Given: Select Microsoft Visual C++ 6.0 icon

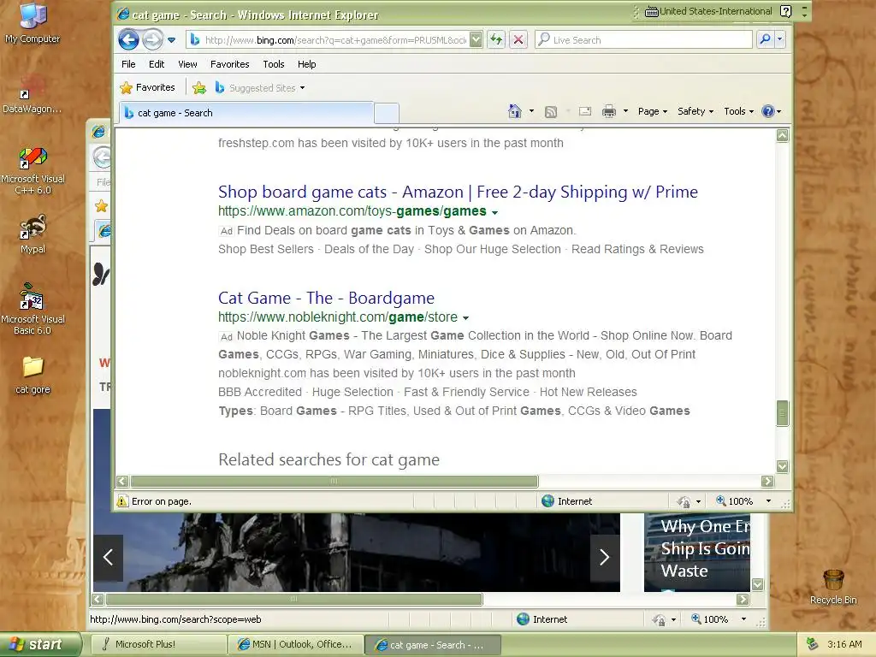Looking at the screenshot, I should pyautogui.click(x=33, y=171).
